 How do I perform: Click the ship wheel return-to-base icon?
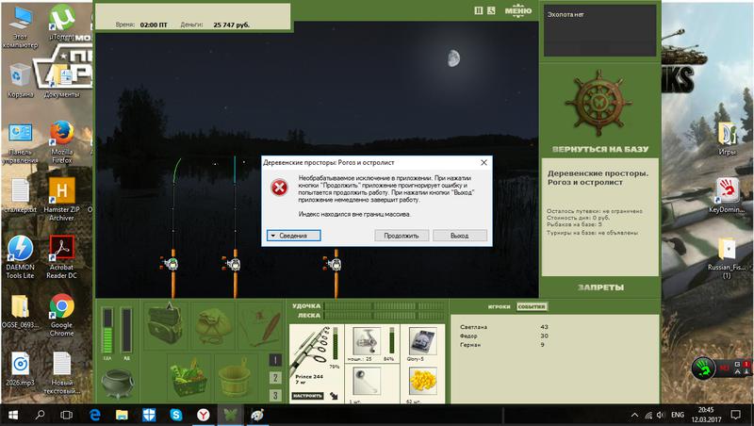pyautogui.click(x=598, y=103)
